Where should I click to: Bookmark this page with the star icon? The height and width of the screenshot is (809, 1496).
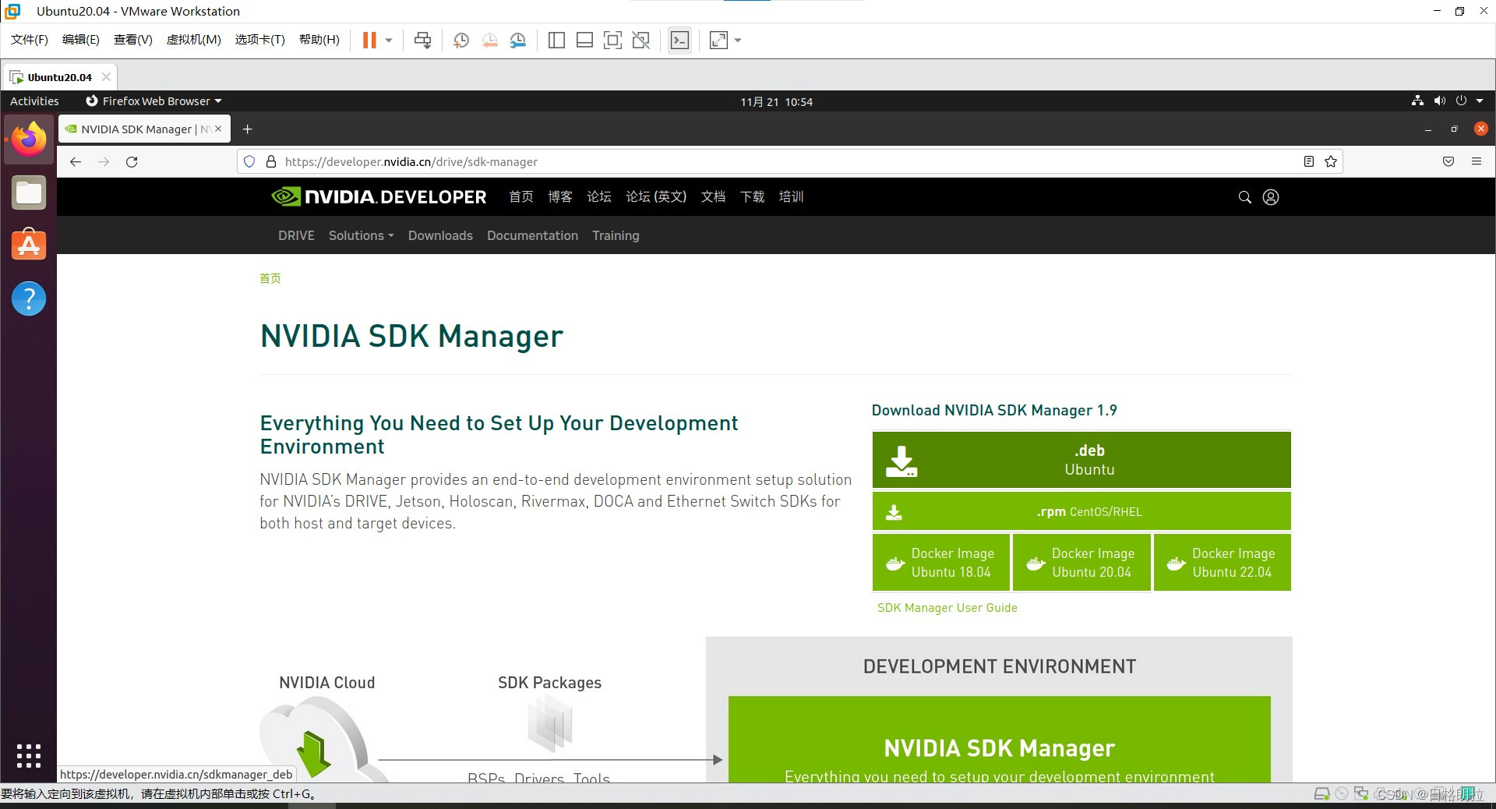pyautogui.click(x=1331, y=161)
